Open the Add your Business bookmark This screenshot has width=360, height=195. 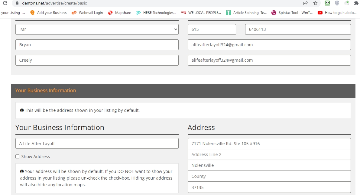[48, 13]
